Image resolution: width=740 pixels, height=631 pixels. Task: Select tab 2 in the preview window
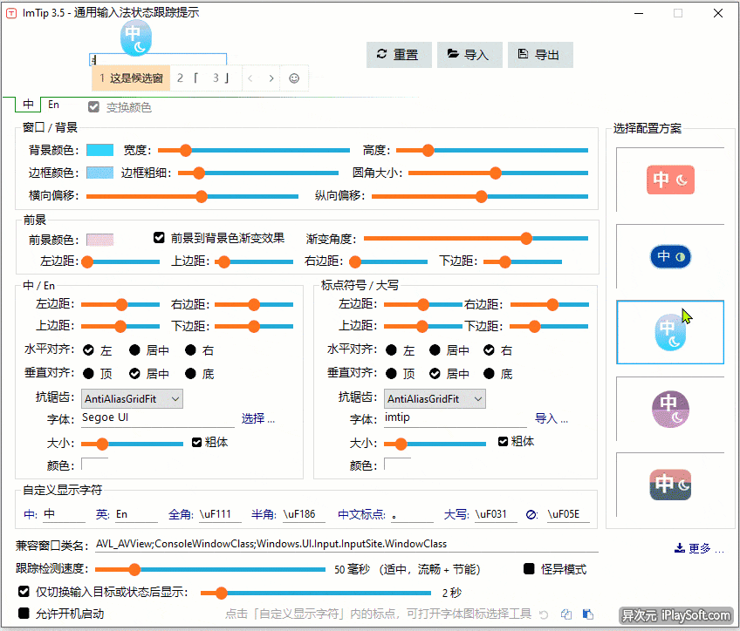coord(180,78)
